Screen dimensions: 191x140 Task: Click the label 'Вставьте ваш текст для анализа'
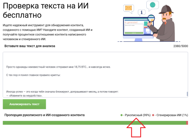30,46
